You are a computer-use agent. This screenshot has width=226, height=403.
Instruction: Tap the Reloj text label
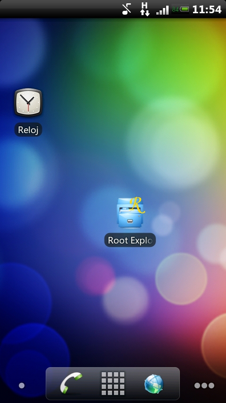(x=28, y=130)
